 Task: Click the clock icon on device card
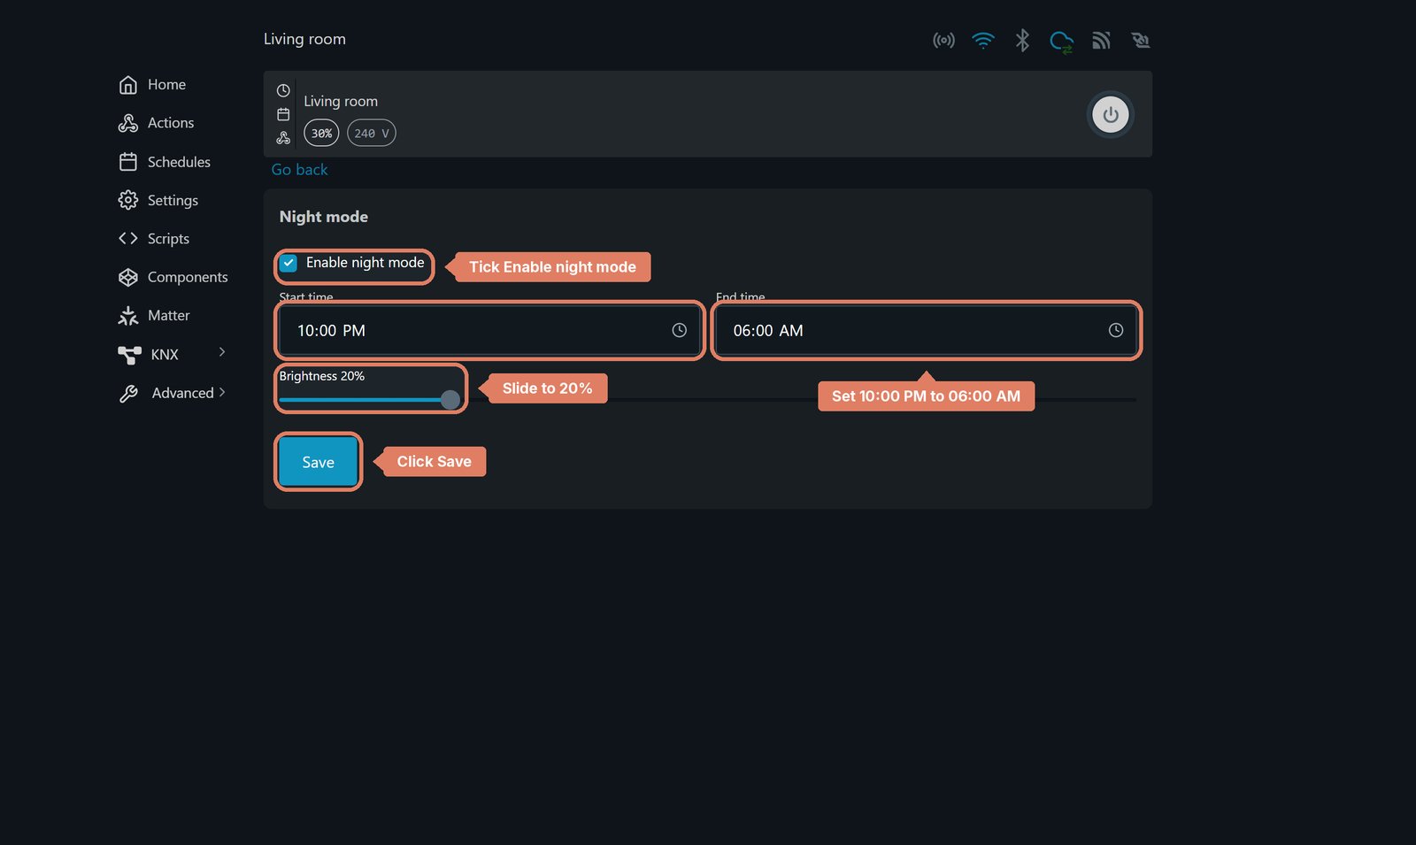(x=283, y=91)
